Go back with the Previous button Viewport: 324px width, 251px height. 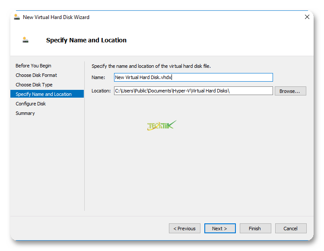184,229
